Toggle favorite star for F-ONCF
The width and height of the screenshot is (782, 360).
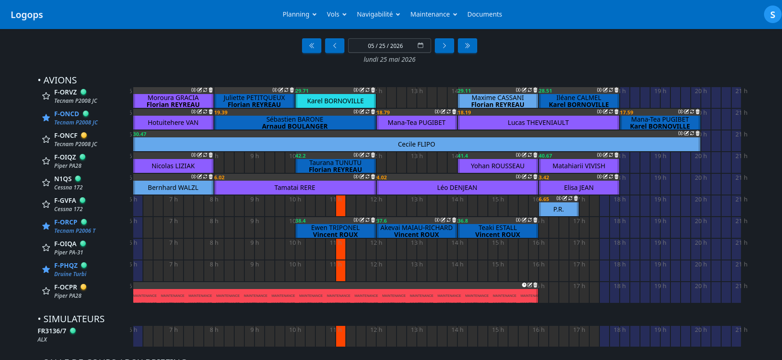coord(46,139)
